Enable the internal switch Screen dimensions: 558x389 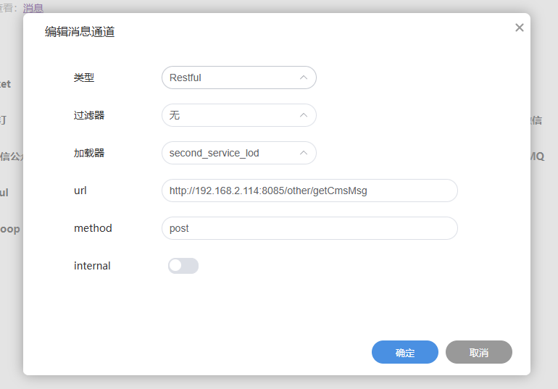183,266
